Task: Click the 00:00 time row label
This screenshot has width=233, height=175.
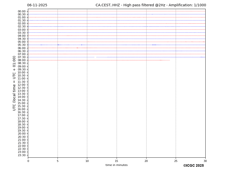Action: coord(22,11)
